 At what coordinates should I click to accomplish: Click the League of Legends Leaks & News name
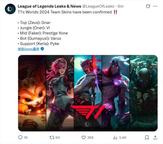tap(50, 6)
